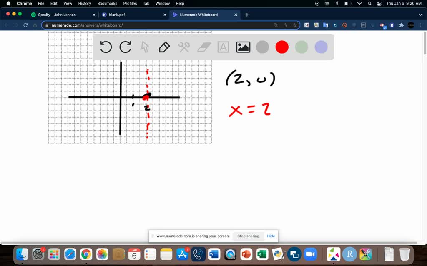Open the History menu in the menu bar
The height and width of the screenshot is (266, 427).
(85, 3)
